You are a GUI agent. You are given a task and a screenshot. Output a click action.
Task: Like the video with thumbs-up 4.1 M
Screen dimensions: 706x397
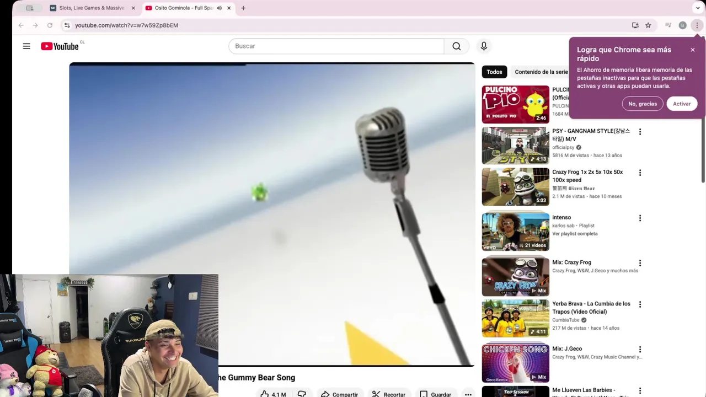tap(273, 394)
